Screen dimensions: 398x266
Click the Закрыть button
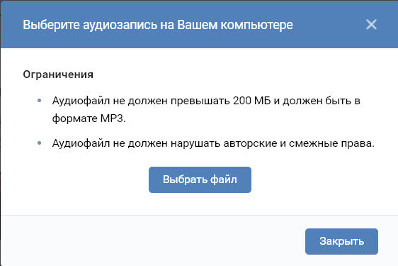pos(341,241)
